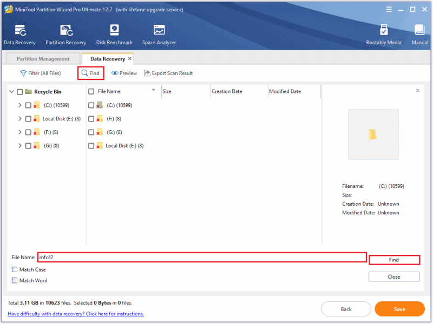This screenshot has width=433, height=324.
Task: Check the (G:) (8) checkbox in file list
Action: pyautogui.click(x=91, y=132)
